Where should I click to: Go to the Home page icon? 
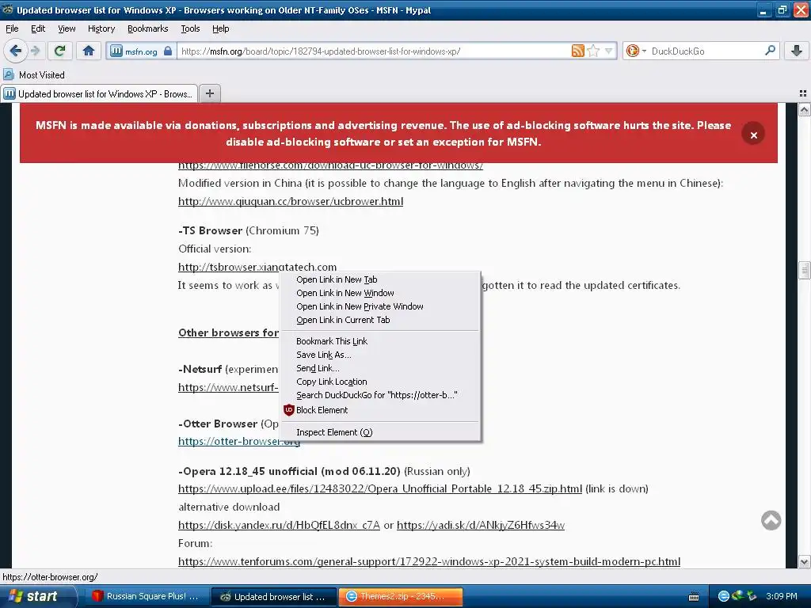(89, 51)
